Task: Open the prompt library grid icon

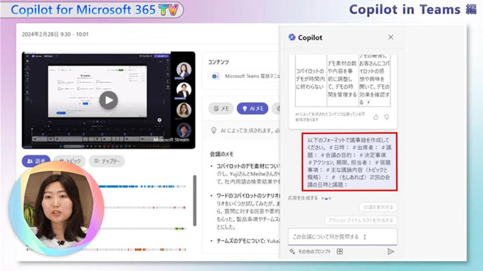Action: (340, 251)
